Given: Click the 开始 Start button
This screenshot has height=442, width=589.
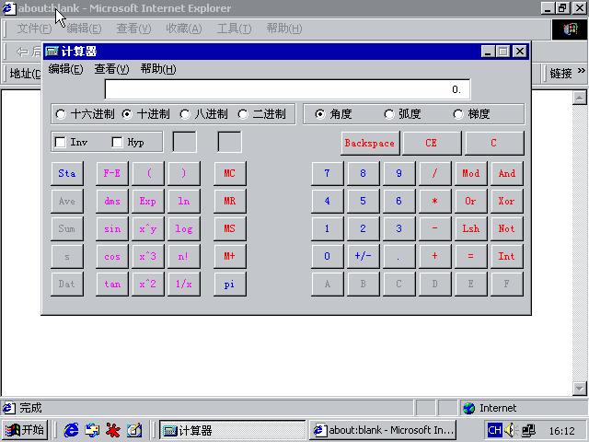Looking at the screenshot, I should pyautogui.click(x=25, y=430).
